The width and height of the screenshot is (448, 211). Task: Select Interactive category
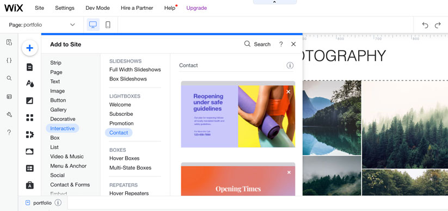point(62,128)
